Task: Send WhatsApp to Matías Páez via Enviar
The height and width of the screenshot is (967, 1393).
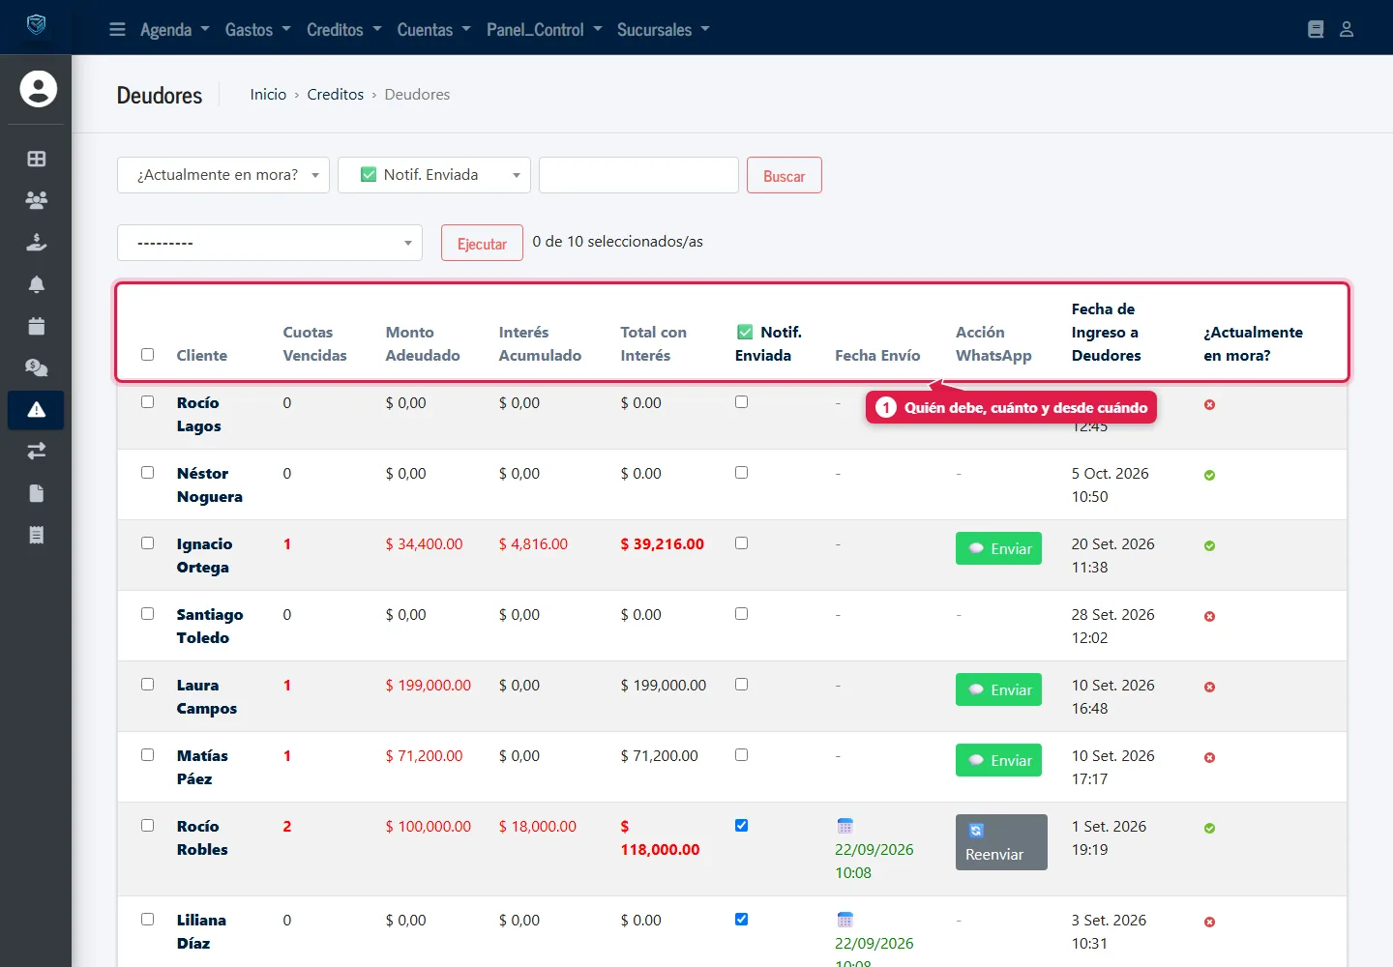Action: coord(998,760)
